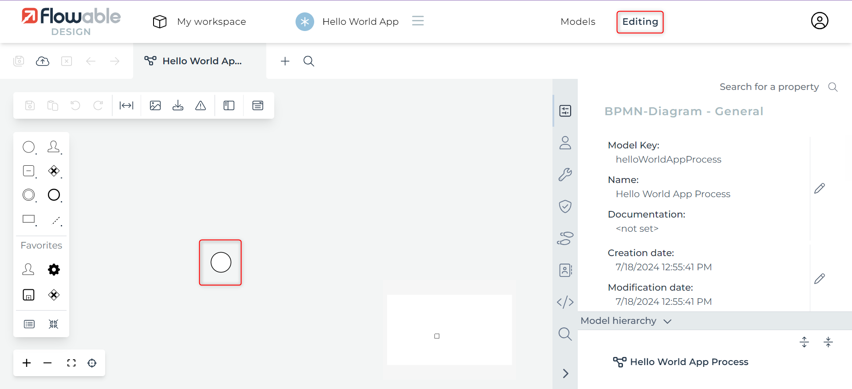Screen dimensions: 852x389
Task: Edit the Name property pencil button
Action: (820, 188)
